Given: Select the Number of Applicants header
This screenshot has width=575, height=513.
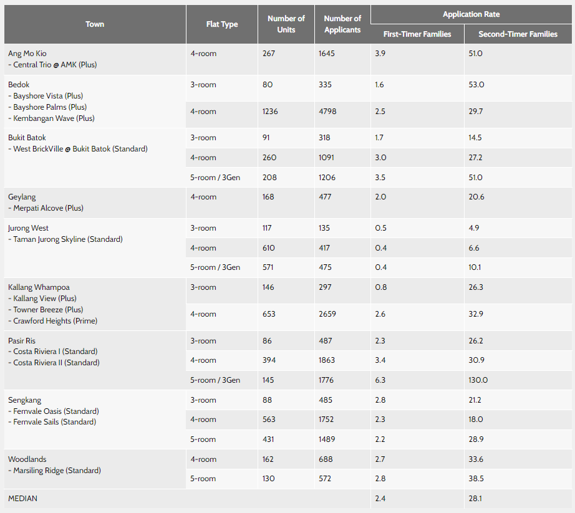Looking at the screenshot, I should (342, 24).
